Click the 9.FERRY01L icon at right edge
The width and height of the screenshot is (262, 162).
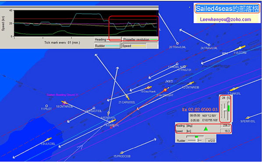tap(248, 118)
